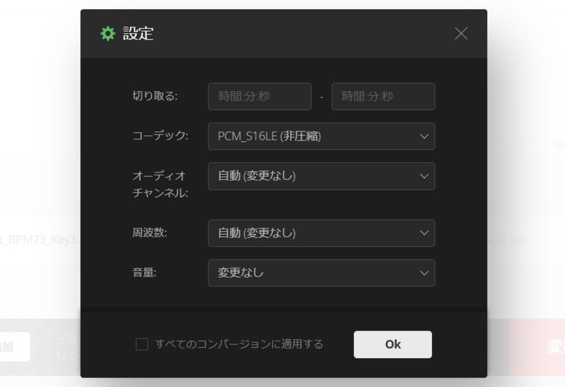Enable すべてのコンバージョンに適用する checkbox
This screenshot has width=565, height=387.
pos(141,344)
